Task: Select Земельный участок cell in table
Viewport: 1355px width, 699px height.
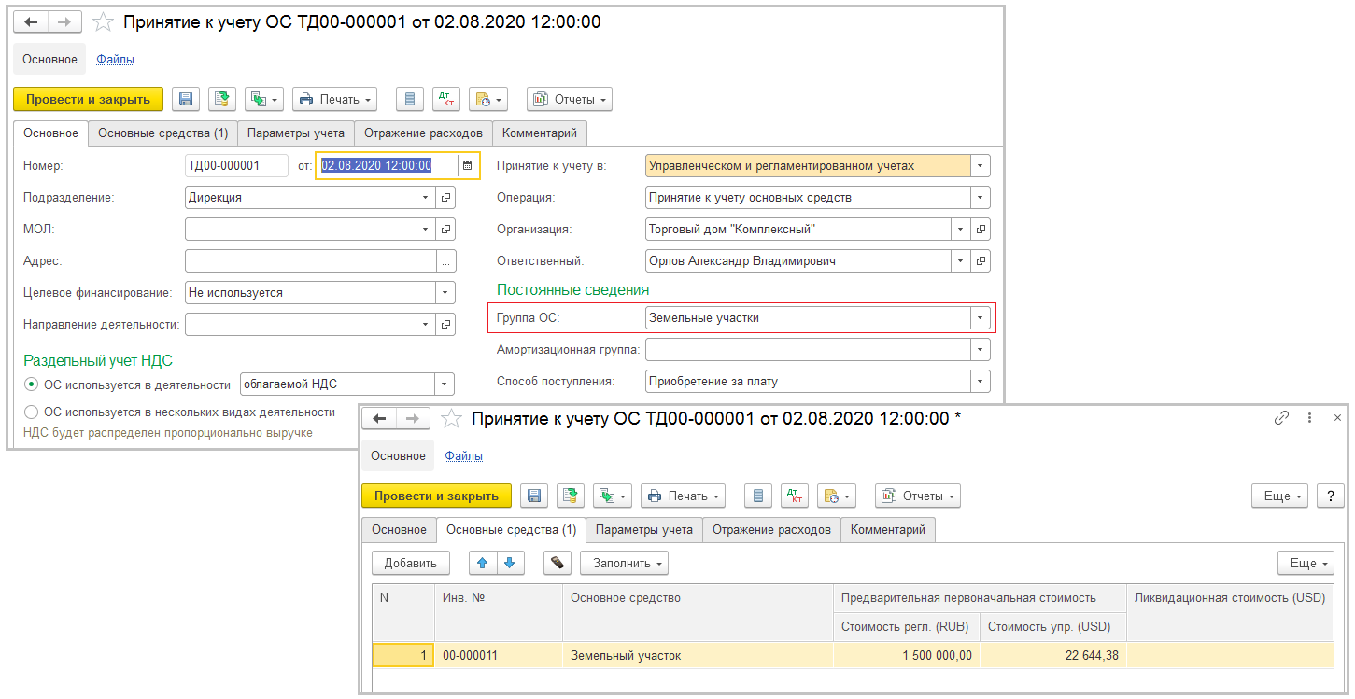Action: click(x=698, y=655)
